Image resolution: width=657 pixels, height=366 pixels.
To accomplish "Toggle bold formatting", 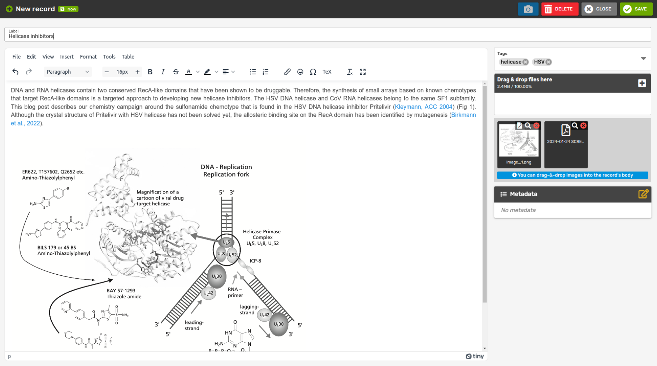I will point(150,72).
